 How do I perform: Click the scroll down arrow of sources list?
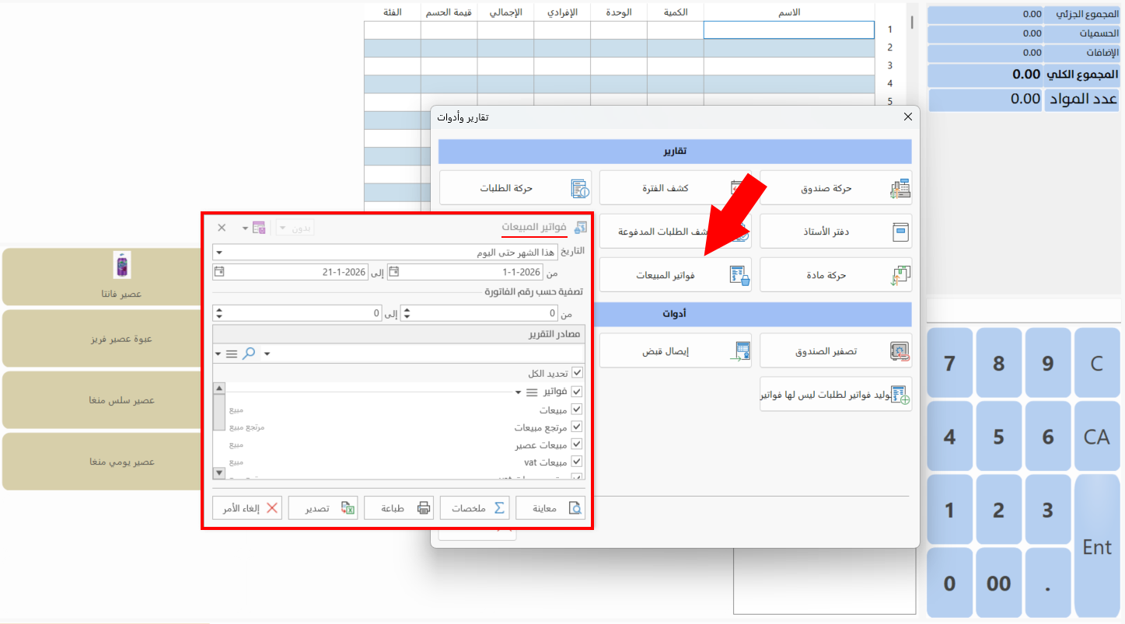click(x=219, y=473)
